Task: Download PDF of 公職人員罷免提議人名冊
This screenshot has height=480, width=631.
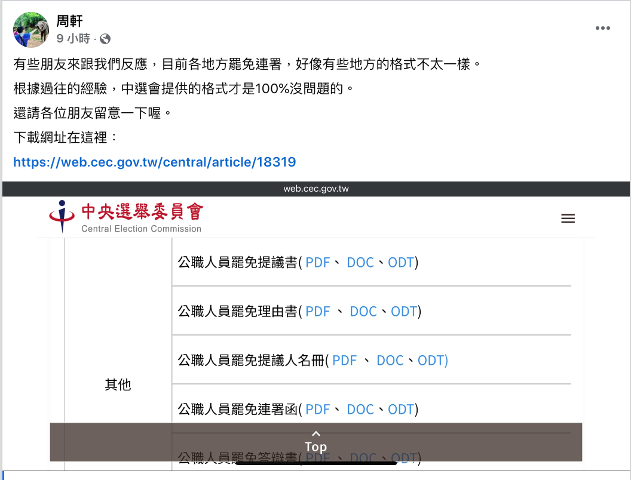Action: pos(344,361)
